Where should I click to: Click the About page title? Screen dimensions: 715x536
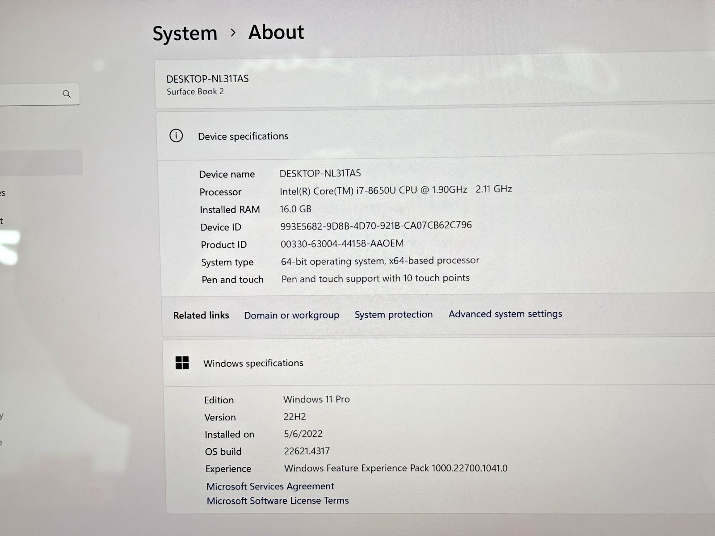point(276,32)
